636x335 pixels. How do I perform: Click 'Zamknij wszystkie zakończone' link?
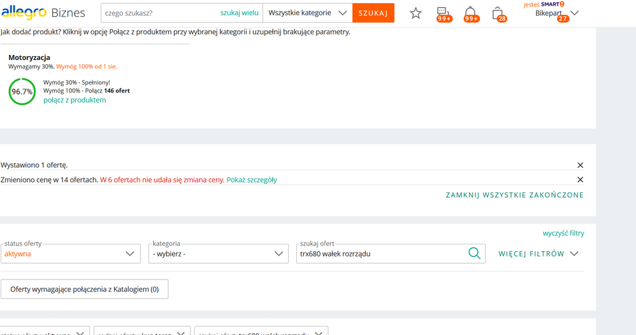click(514, 195)
